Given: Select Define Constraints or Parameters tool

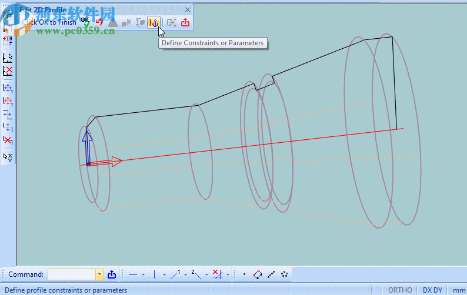Looking at the screenshot, I should point(154,22).
